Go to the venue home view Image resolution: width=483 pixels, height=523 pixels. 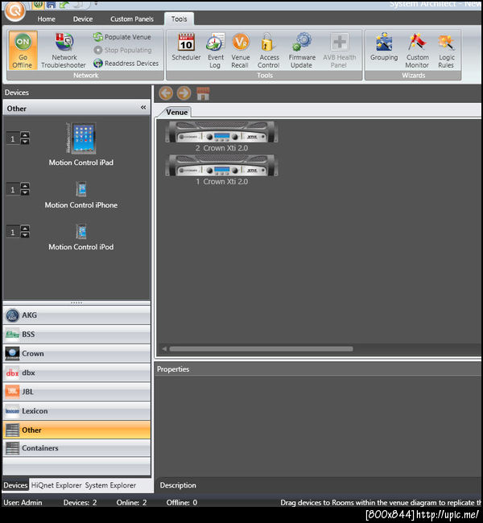[x=203, y=93]
